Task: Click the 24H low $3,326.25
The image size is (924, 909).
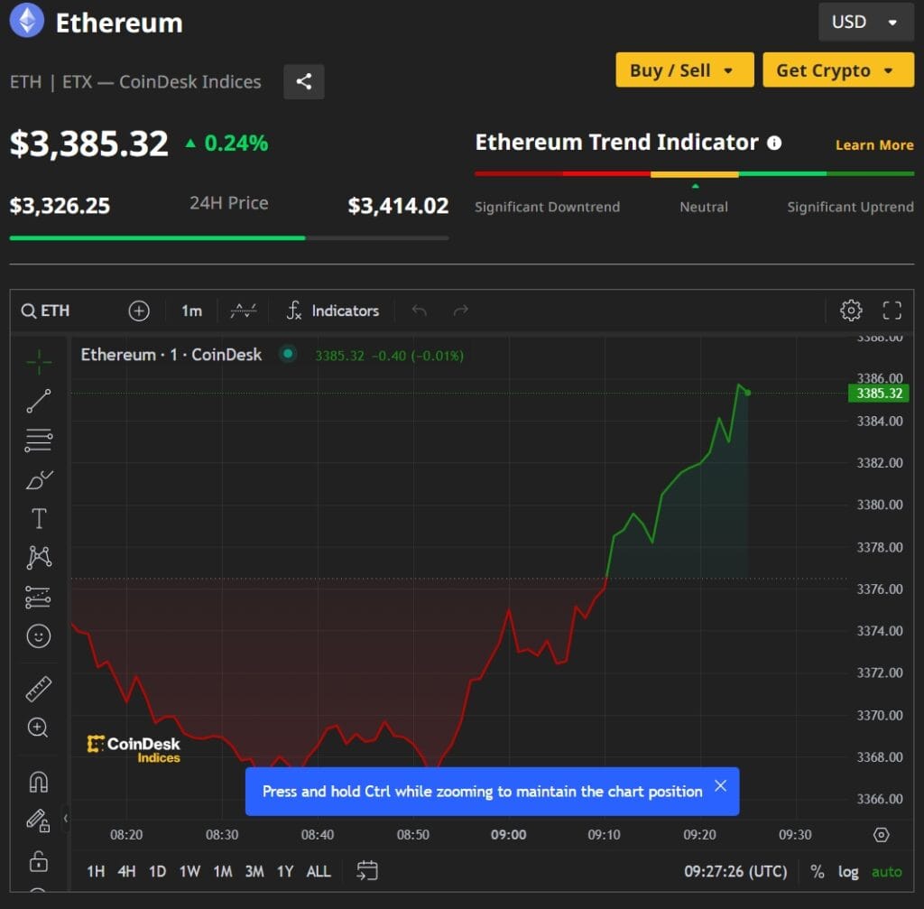Action: pyautogui.click(x=60, y=206)
